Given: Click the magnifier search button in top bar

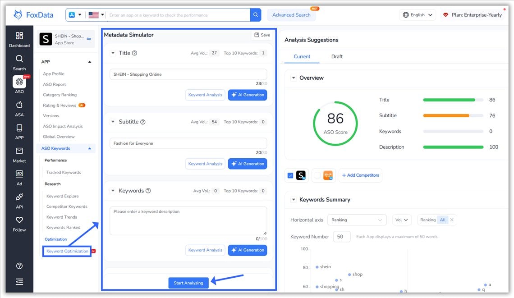Looking at the screenshot, I should click(256, 15).
